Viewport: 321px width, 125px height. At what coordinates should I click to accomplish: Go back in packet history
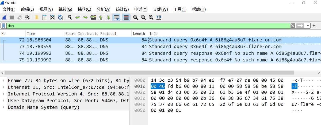pyautogui.click(x=78, y=18)
